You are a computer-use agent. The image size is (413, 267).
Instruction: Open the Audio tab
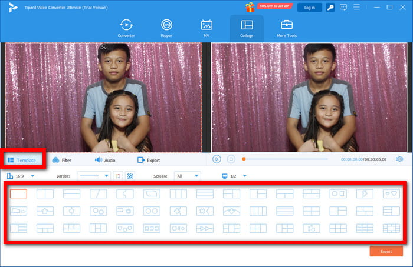(105, 160)
